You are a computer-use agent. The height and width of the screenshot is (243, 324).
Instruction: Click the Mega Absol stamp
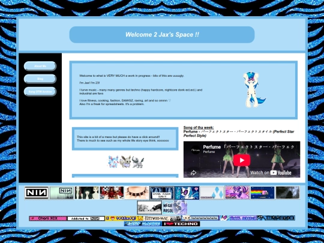click(175, 208)
